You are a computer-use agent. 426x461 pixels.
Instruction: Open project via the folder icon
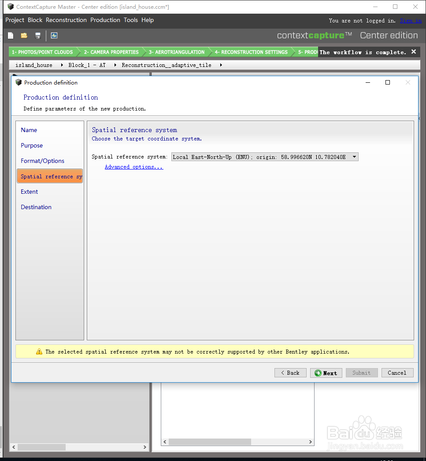[24, 36]
